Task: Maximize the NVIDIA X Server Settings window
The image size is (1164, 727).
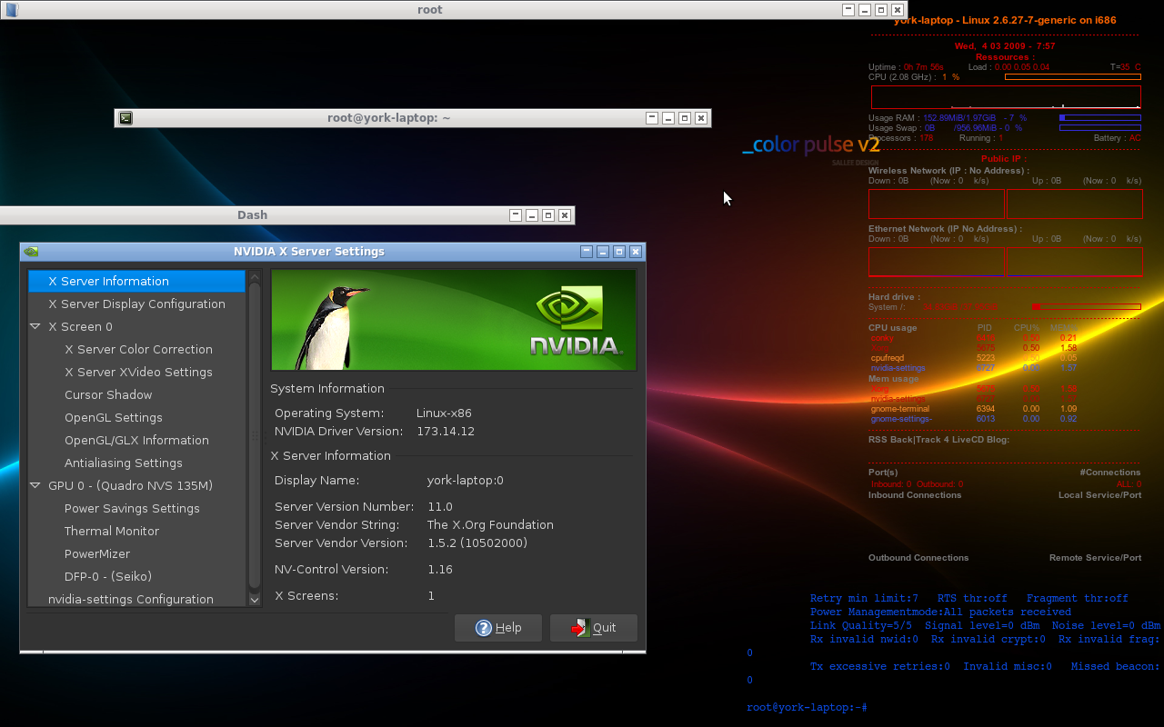Action: (619, 252)
